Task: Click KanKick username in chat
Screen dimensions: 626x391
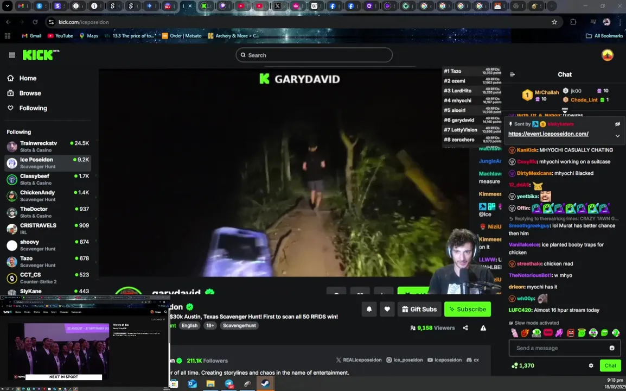Action: coord(527,150)
